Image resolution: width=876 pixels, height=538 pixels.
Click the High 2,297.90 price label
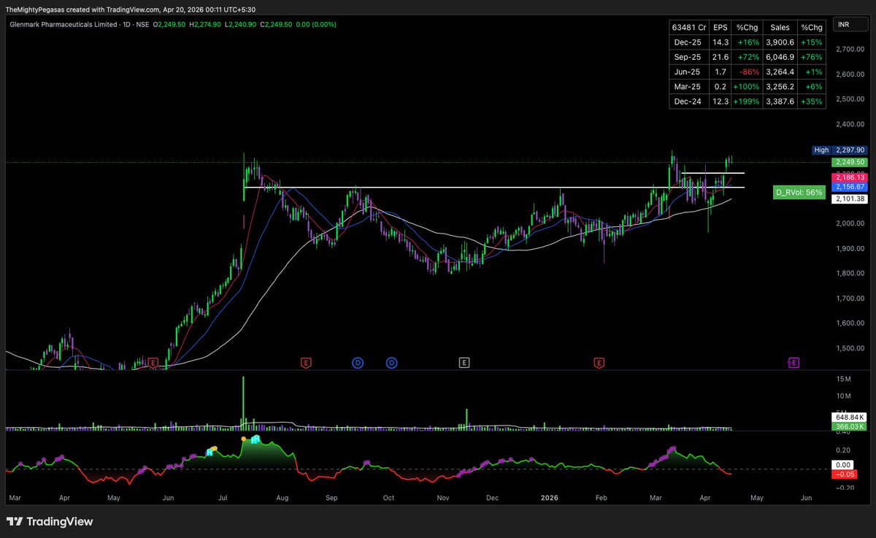point(840,150)
